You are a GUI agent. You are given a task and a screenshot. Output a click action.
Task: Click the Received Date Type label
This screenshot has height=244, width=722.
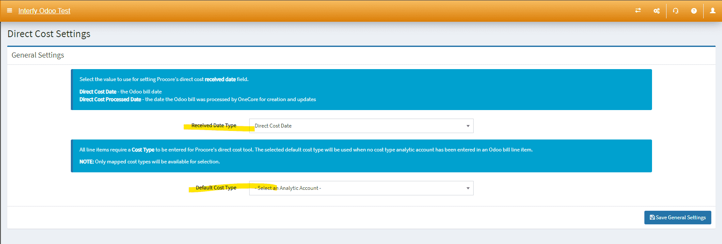213,125
